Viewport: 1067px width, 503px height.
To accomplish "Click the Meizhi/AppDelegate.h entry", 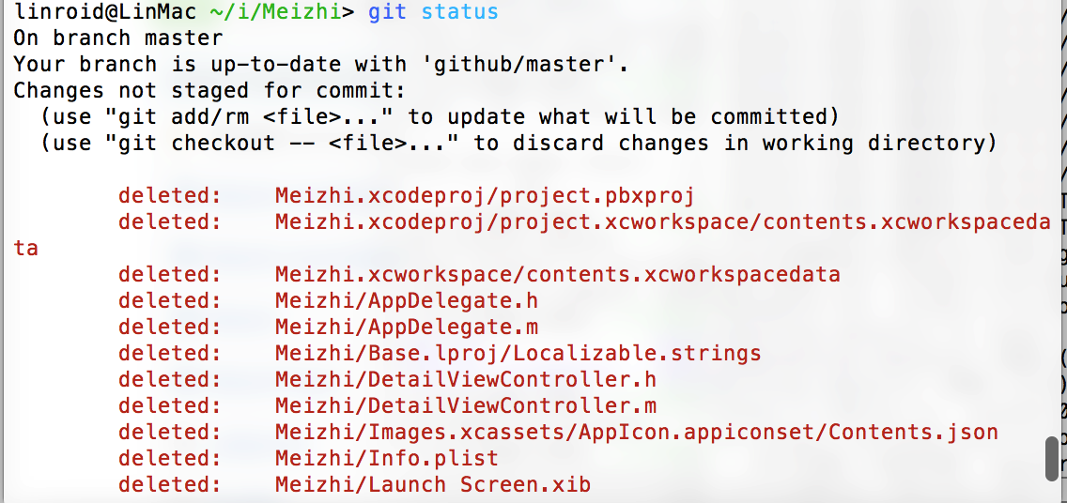I will [x=407, y=300].
